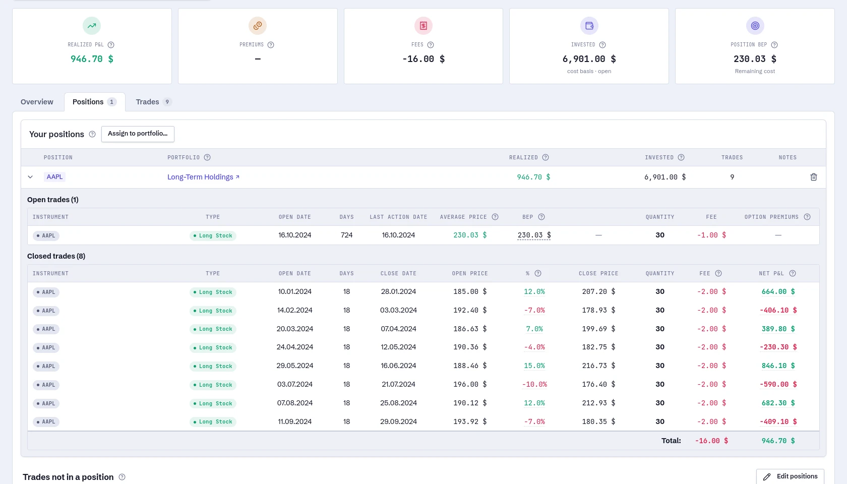Select the Positions tab

point(95,102)
